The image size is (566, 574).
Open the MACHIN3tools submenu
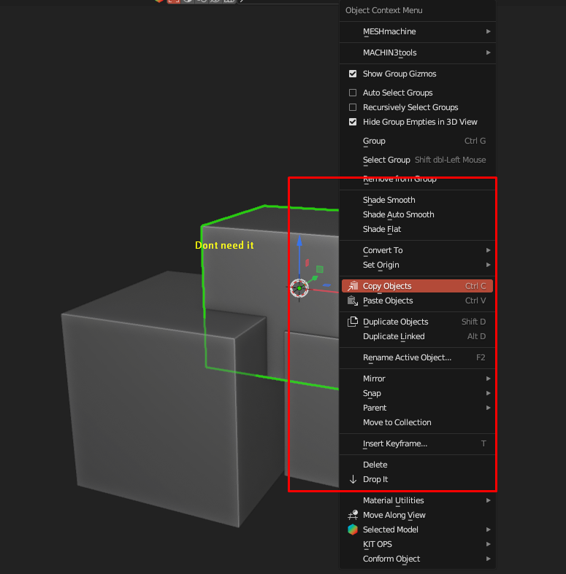[x=418, y=53]
